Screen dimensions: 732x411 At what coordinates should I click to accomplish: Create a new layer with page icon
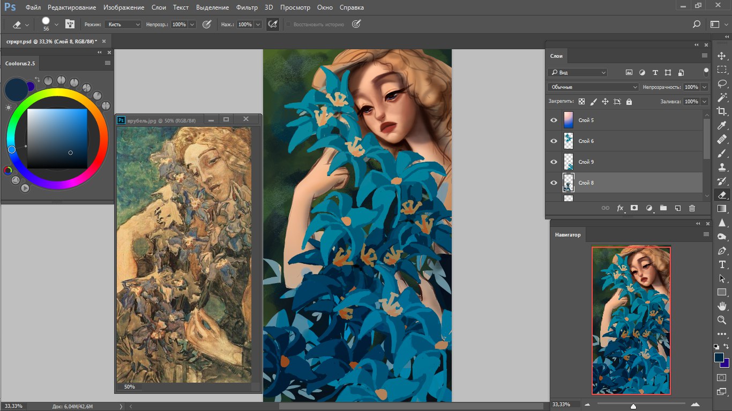tap(677, 208)
